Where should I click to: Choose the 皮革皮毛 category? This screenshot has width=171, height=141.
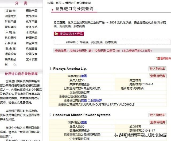pyautogui.click(x=32, y=27)
